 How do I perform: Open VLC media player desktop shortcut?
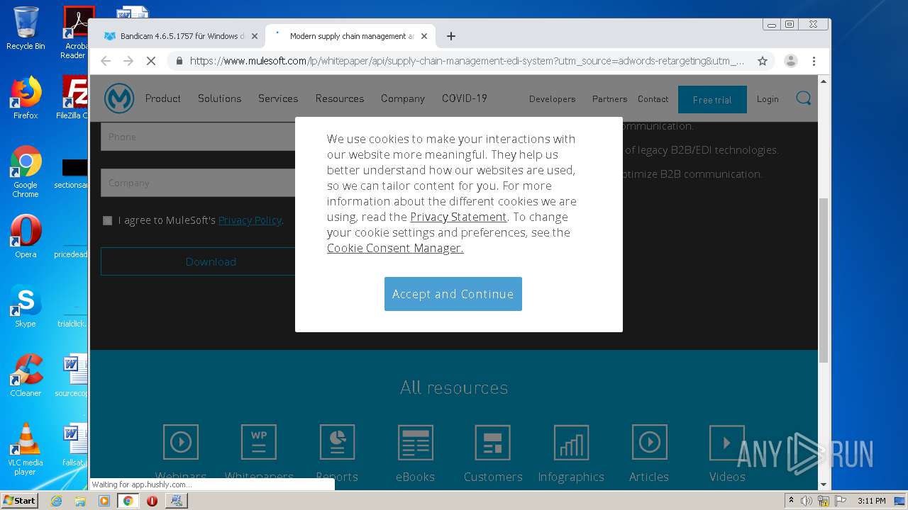pyautogui.click(x=26, y=449)
